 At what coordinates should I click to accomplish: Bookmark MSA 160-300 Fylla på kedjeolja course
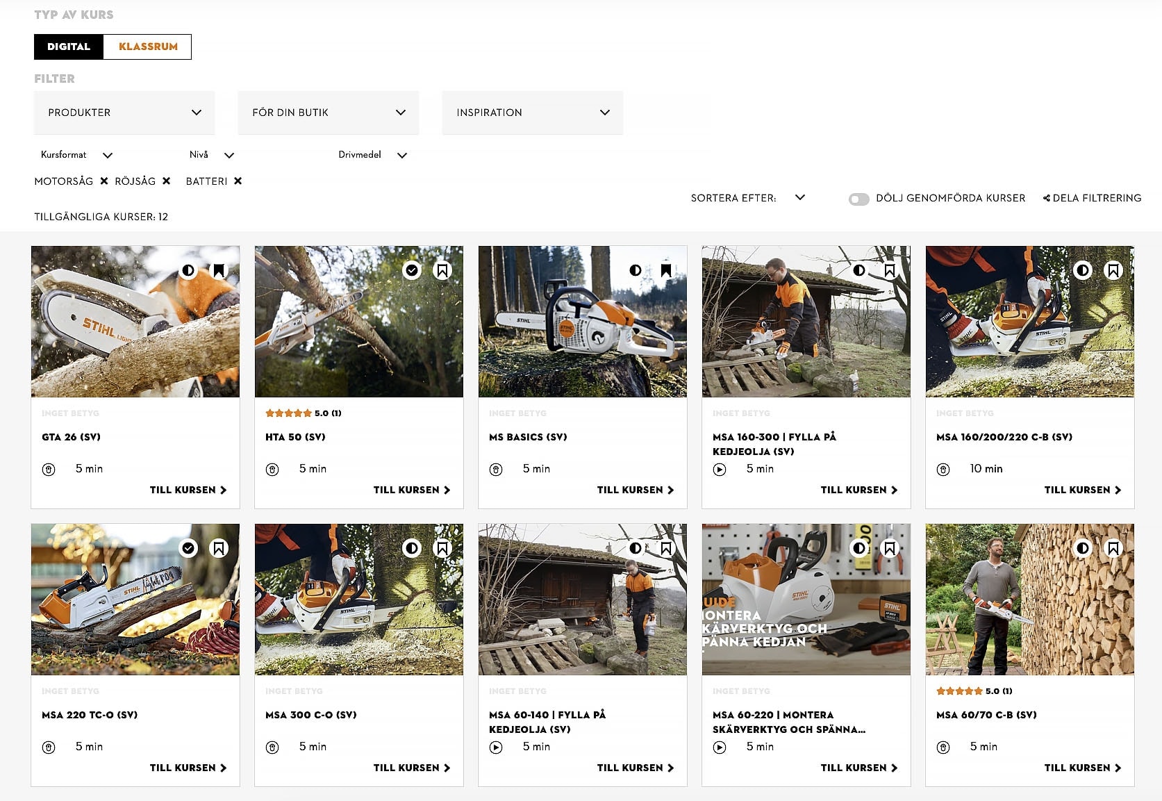pyautogui.click(x=890, y=270)
